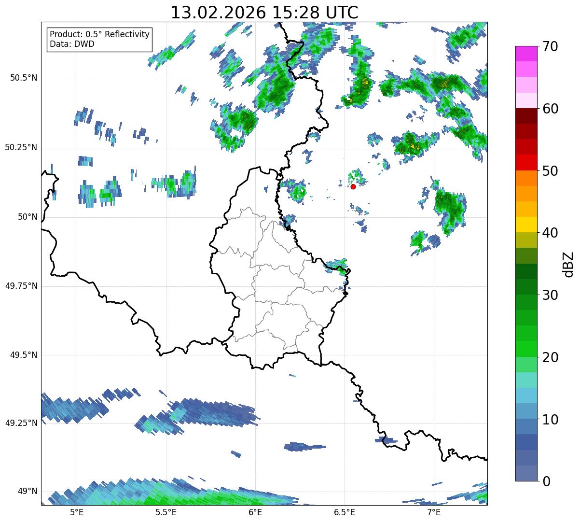Click the 49°N latitude label
Image resolution: width=580 pixels, height=522 pixels.
pyautogui.click(x=27, y=492)
